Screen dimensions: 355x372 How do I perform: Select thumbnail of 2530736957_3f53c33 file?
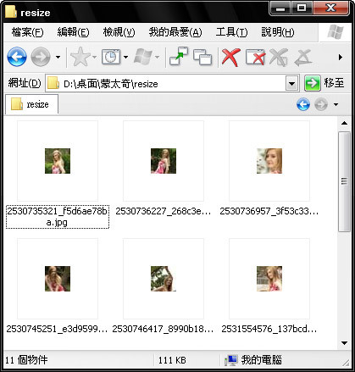pos(269,161)
